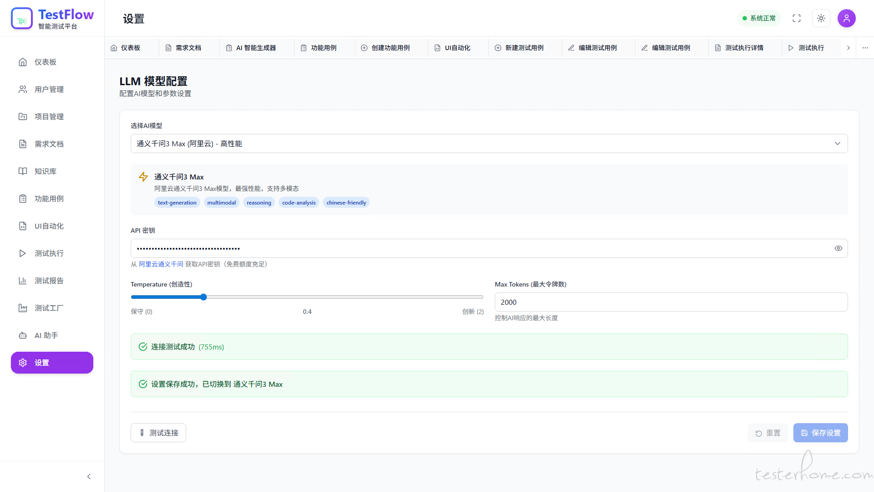Switch theme with sun icon
Image resolution: width=874 pixels, height=492 pixels.
click(821, 18)
